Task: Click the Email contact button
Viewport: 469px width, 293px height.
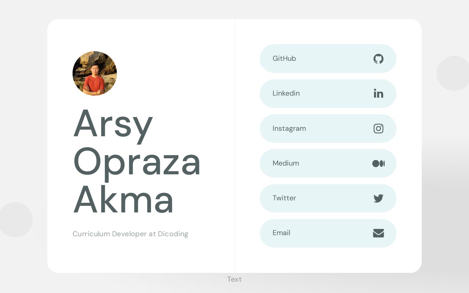Action: (328, 233)
